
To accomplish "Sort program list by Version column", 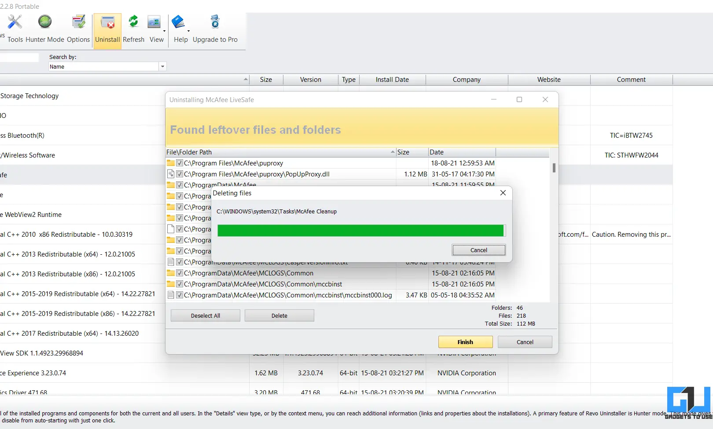I will 311,80.
